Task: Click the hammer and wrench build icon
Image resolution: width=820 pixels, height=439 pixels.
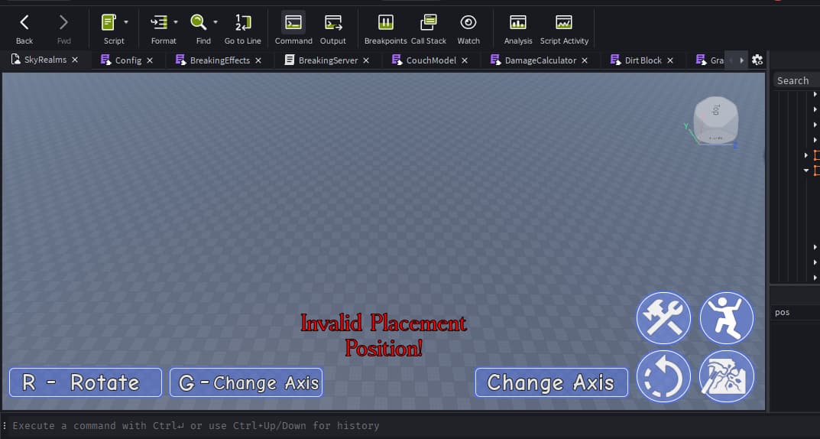Action: click(x=663, y=318)
